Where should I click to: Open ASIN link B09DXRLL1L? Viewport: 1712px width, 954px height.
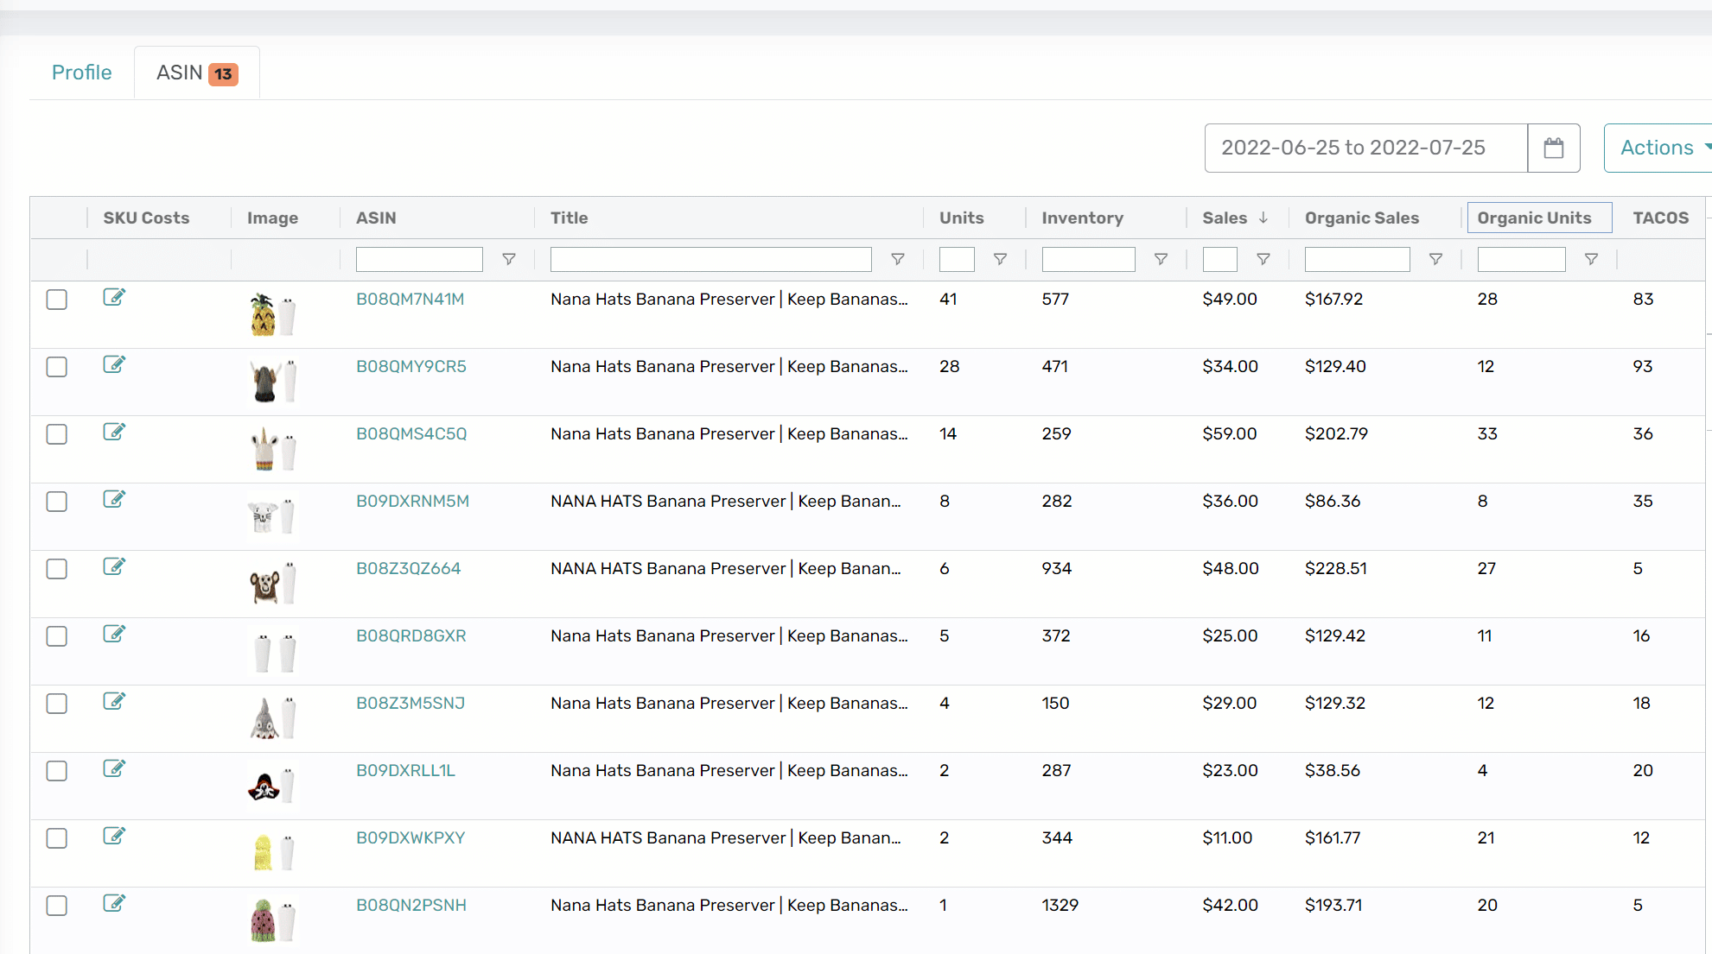[405, 770]
